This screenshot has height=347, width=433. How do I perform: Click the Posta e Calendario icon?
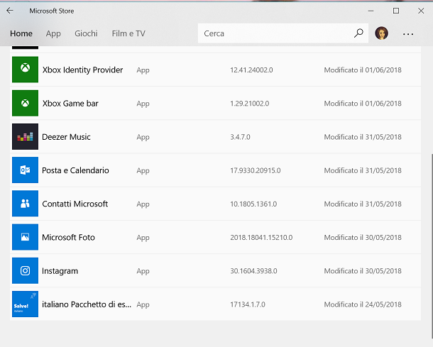click(x=25, y=170)
